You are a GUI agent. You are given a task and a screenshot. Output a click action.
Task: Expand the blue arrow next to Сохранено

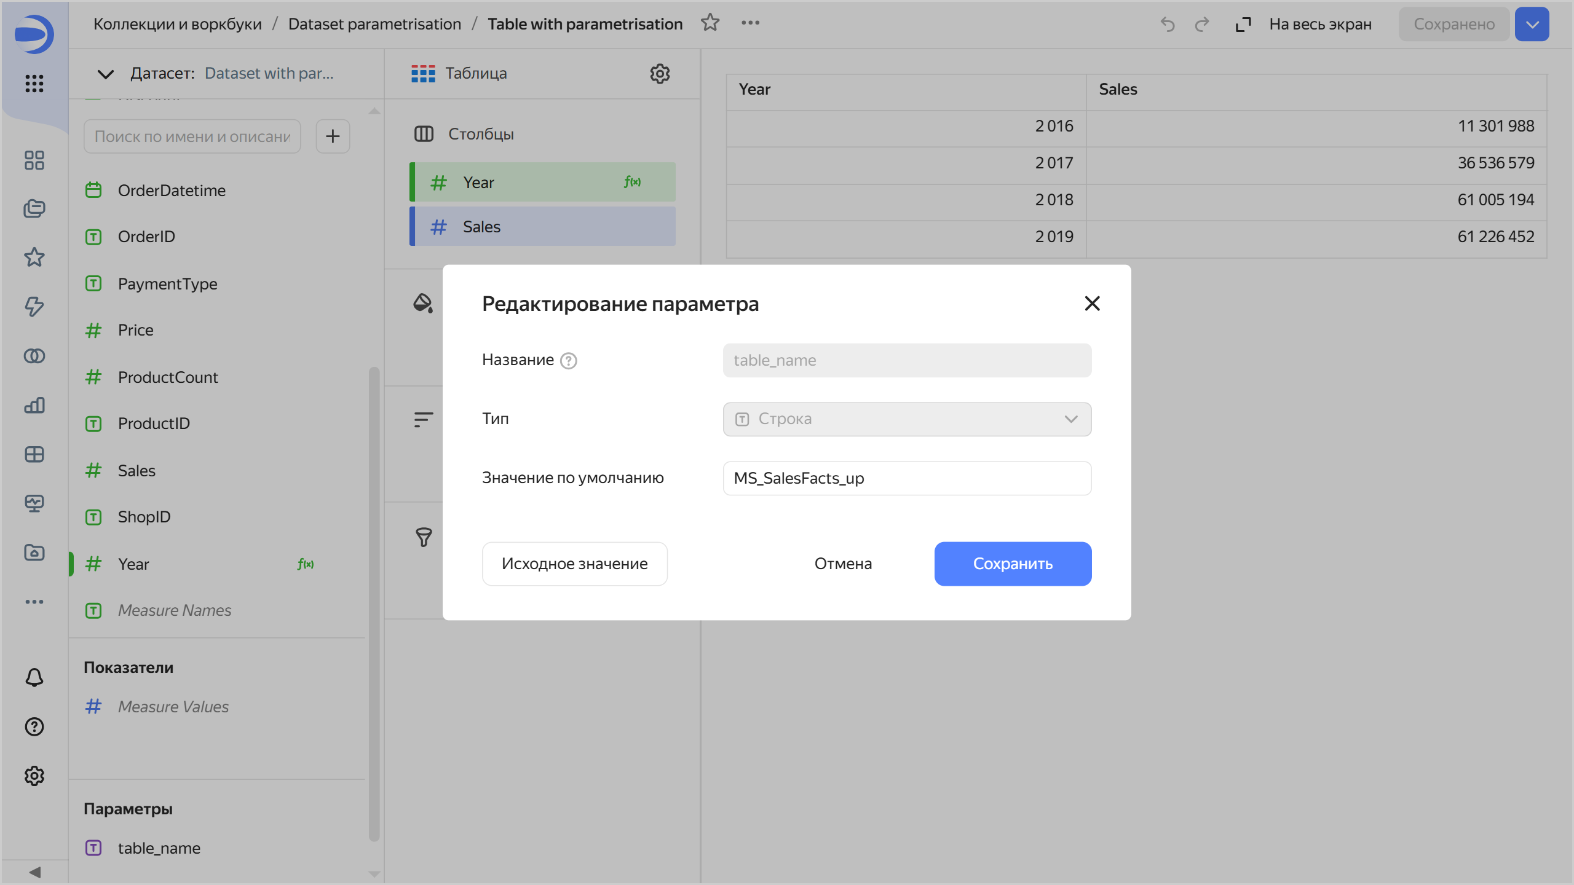pos(1532,25)
